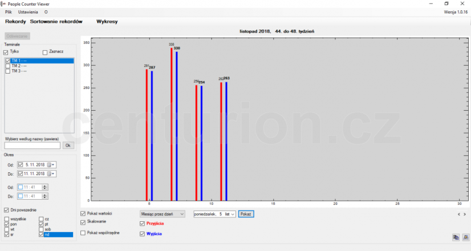Uncheck the śr day checkbox
Screen dimensions: 471x251
tap(7, 234)
